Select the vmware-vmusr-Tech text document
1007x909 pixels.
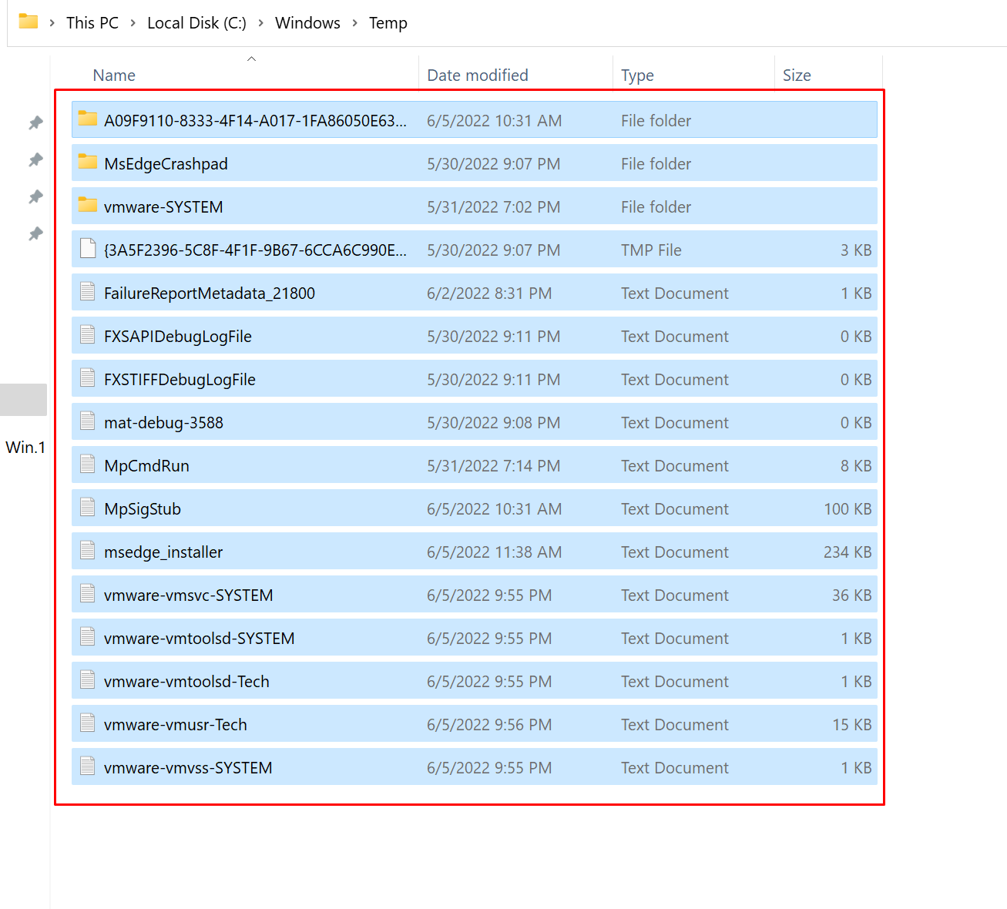176,725
